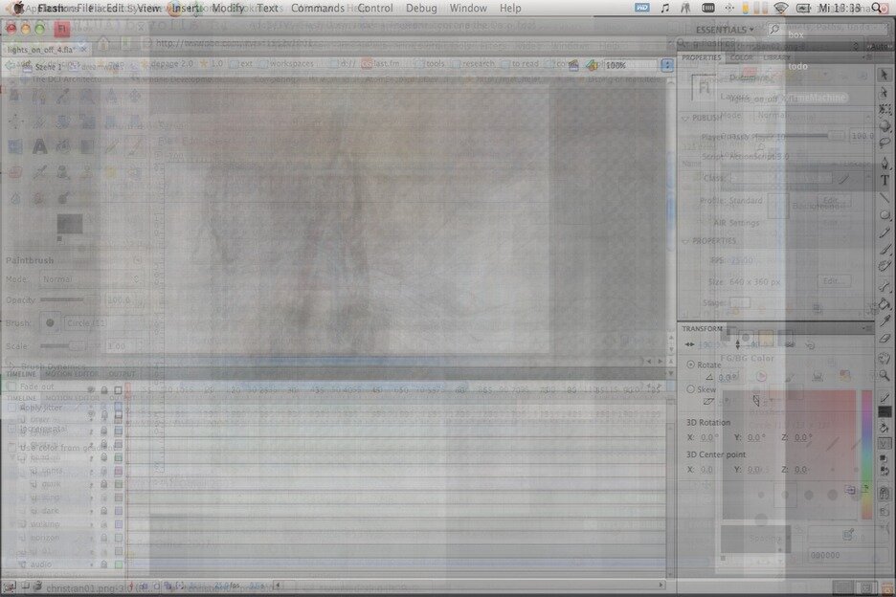
Task: Click the Edit Scene clapper icon
Action: pos(573,66)
